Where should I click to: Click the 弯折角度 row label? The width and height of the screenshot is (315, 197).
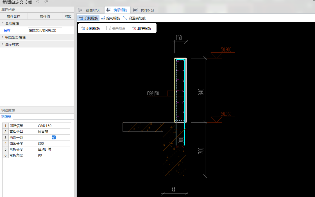point(16,155)
